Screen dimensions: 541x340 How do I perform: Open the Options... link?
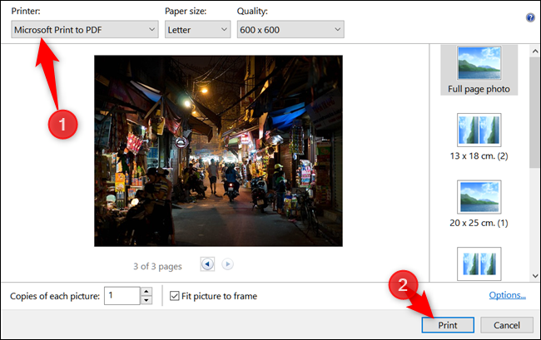tap(507, 295)
